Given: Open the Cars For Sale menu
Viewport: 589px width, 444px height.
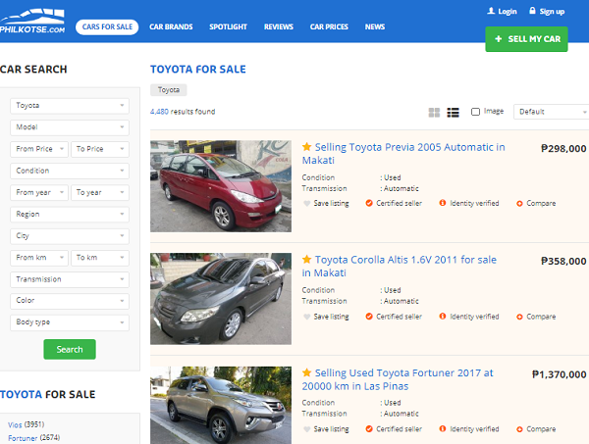Looking at the screenshot, I should click(x=107, y=27).
